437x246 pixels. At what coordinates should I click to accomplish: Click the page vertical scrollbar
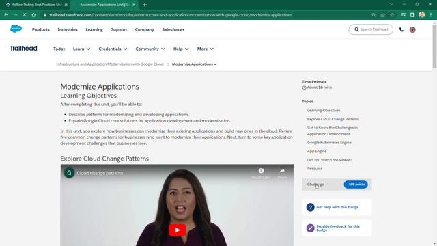pos(434,46)
